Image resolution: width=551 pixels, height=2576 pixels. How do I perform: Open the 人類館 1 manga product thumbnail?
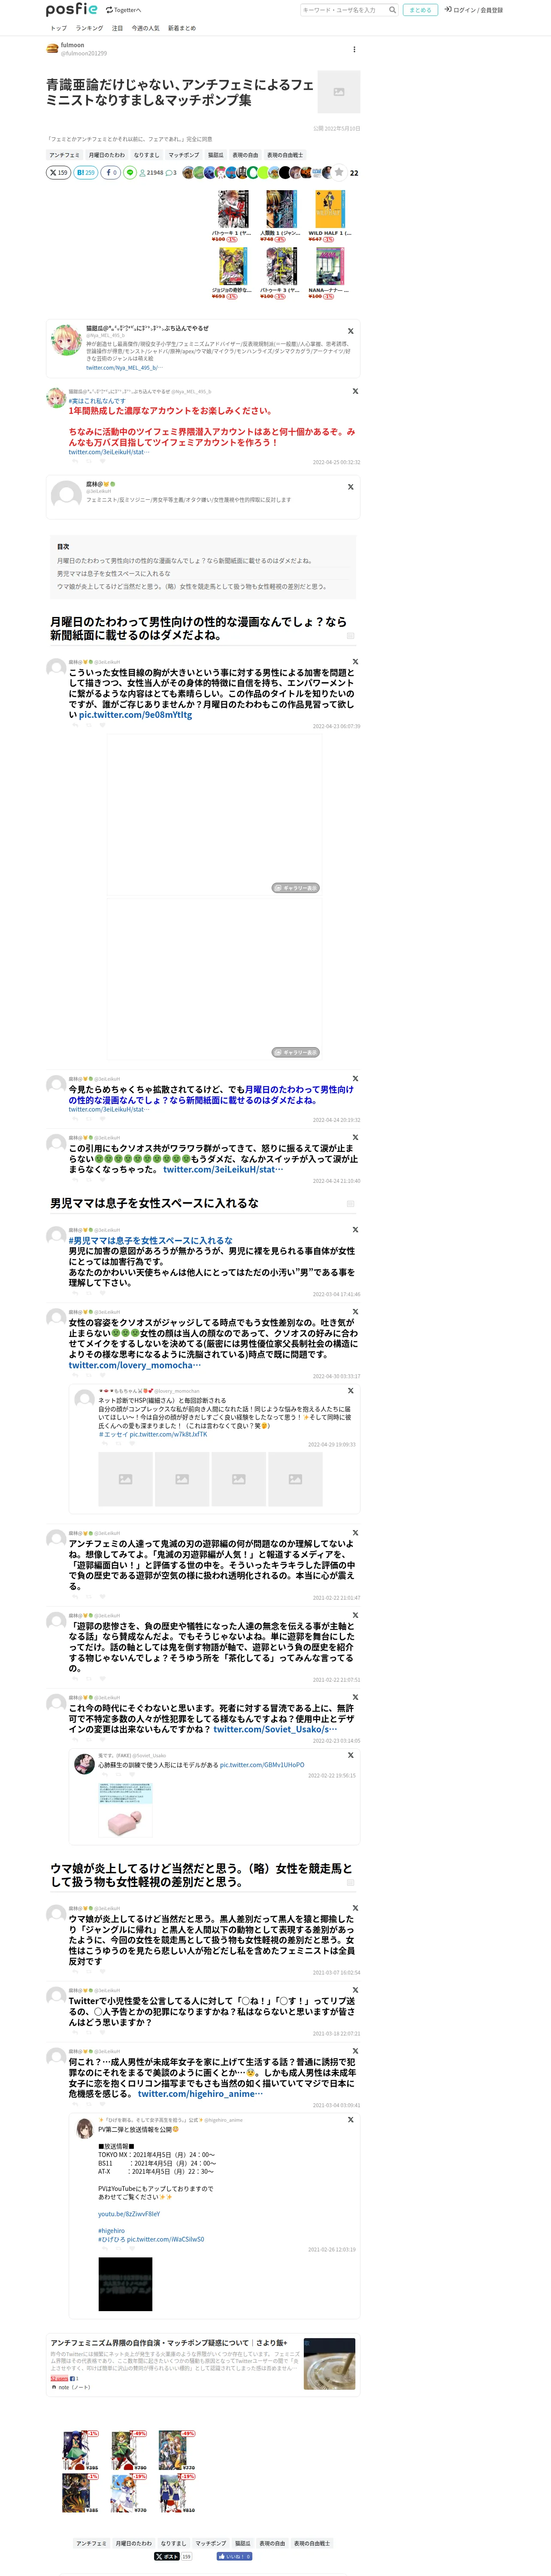coord(281,209)
